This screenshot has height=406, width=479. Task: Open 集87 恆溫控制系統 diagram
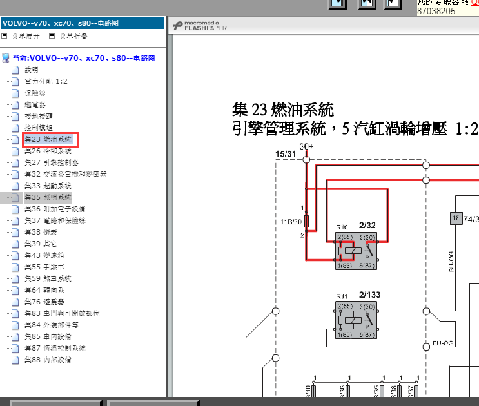[x=55, y=348]
